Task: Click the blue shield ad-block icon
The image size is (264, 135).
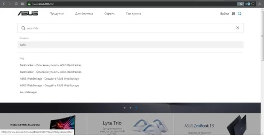Action: point(249,4)
